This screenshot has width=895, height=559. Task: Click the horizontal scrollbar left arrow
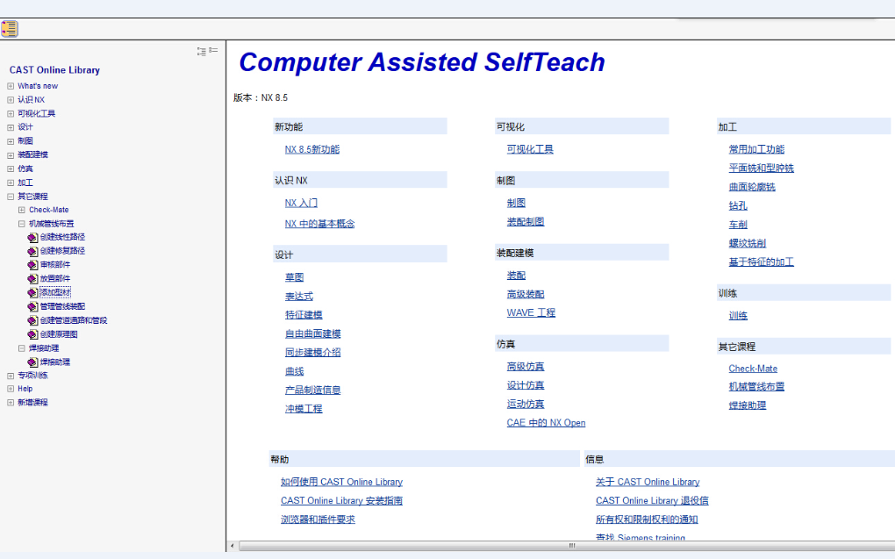tap(232, 546)
